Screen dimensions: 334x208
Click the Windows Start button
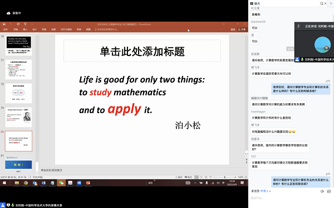point(4,182)
